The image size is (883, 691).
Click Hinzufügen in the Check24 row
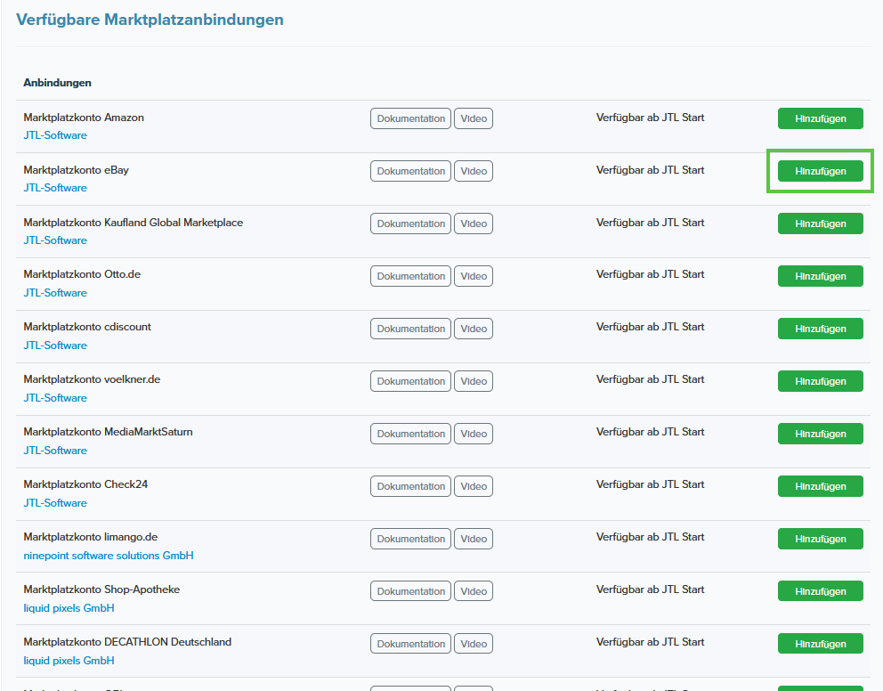[820, 486]
